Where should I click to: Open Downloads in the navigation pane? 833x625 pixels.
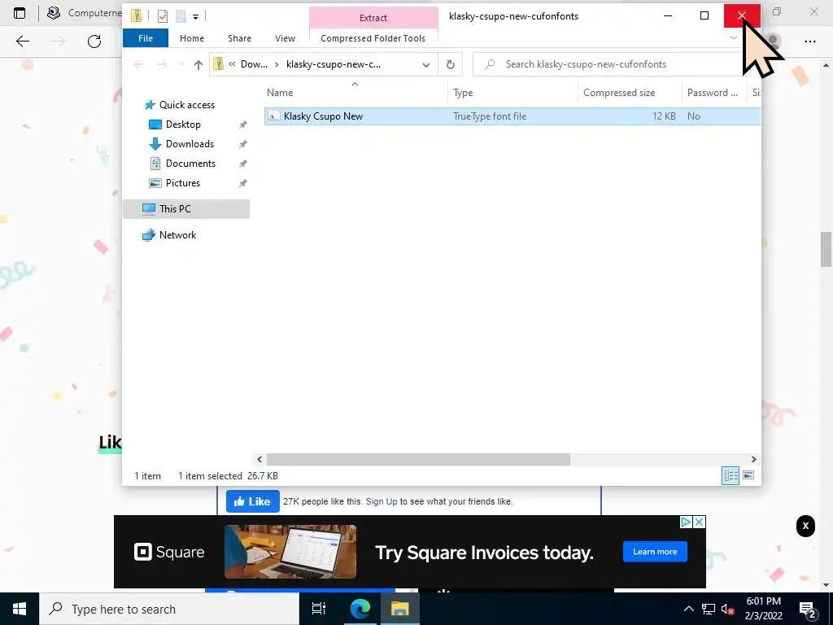click(190, 144)
